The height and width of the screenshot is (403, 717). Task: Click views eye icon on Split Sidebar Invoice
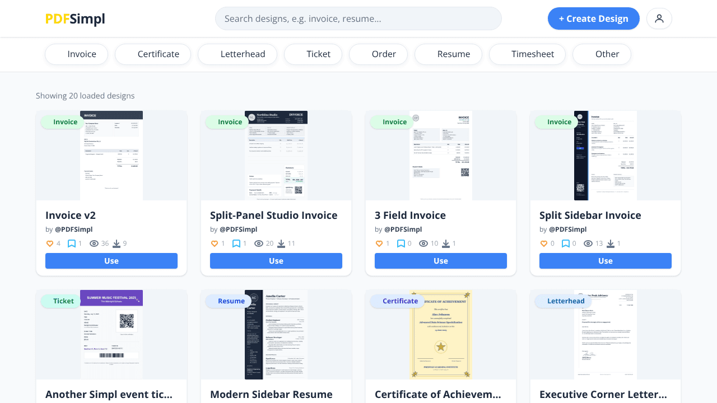point(588,243)
